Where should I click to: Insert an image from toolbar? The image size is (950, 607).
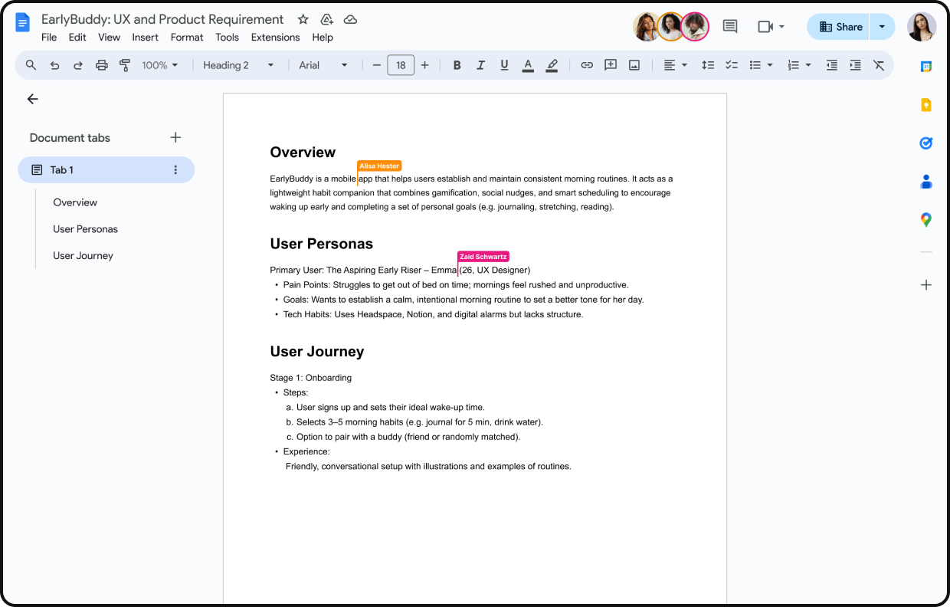pos(634,65)
